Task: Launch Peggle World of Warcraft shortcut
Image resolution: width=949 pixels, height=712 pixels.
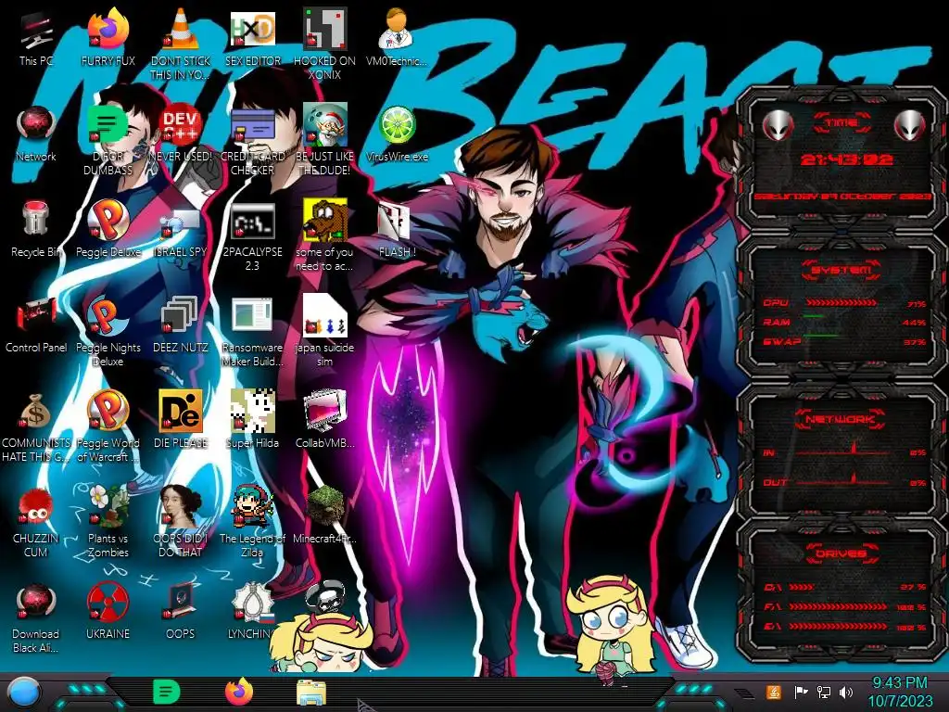Action: coord(108,427)
